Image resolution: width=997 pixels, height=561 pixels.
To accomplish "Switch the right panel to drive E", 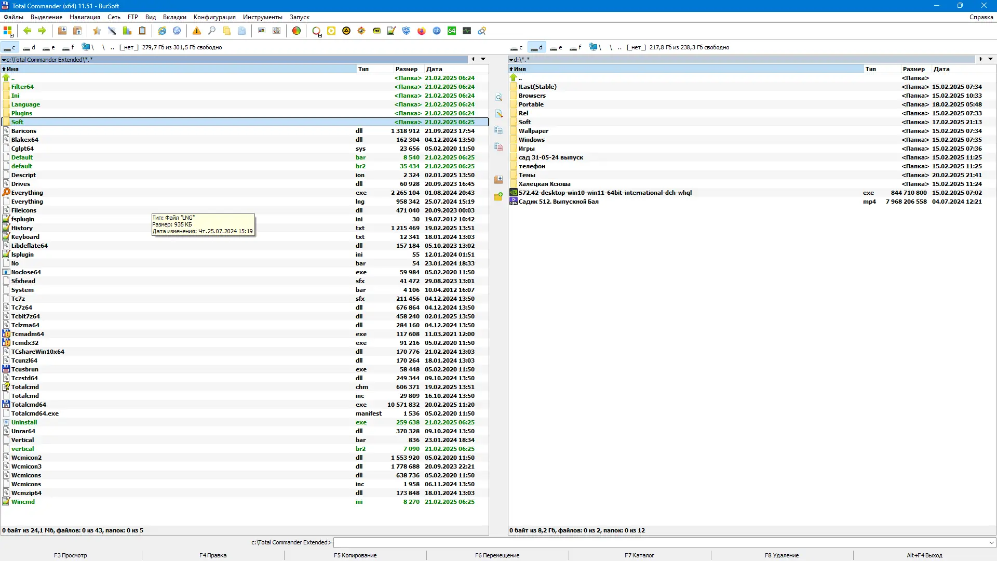I will 556,47.
